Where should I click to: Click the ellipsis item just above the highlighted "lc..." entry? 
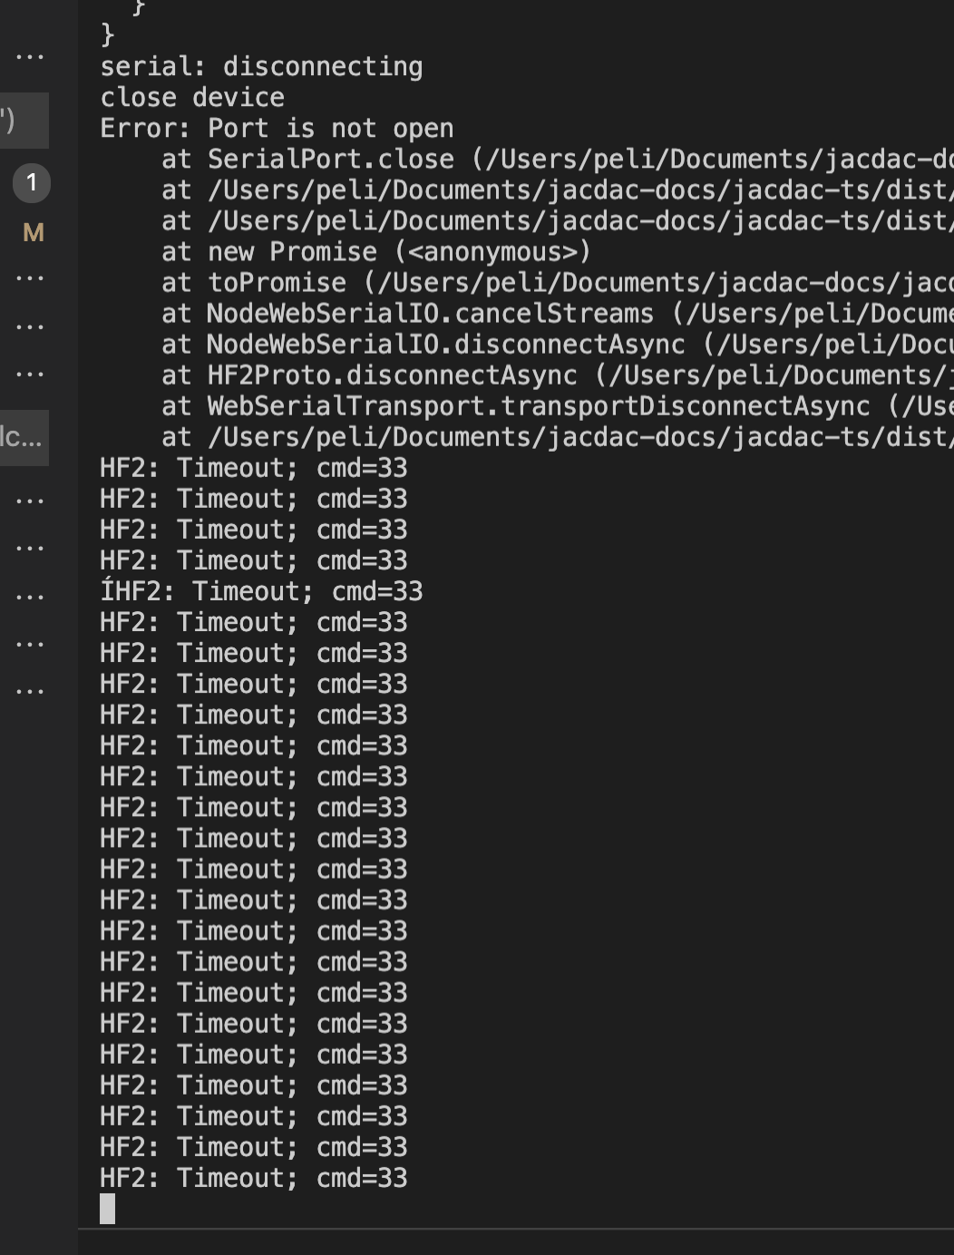tap(30, 373)
